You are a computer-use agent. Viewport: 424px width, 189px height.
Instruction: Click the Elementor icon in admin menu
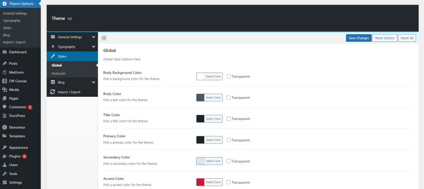pos(5,127)
